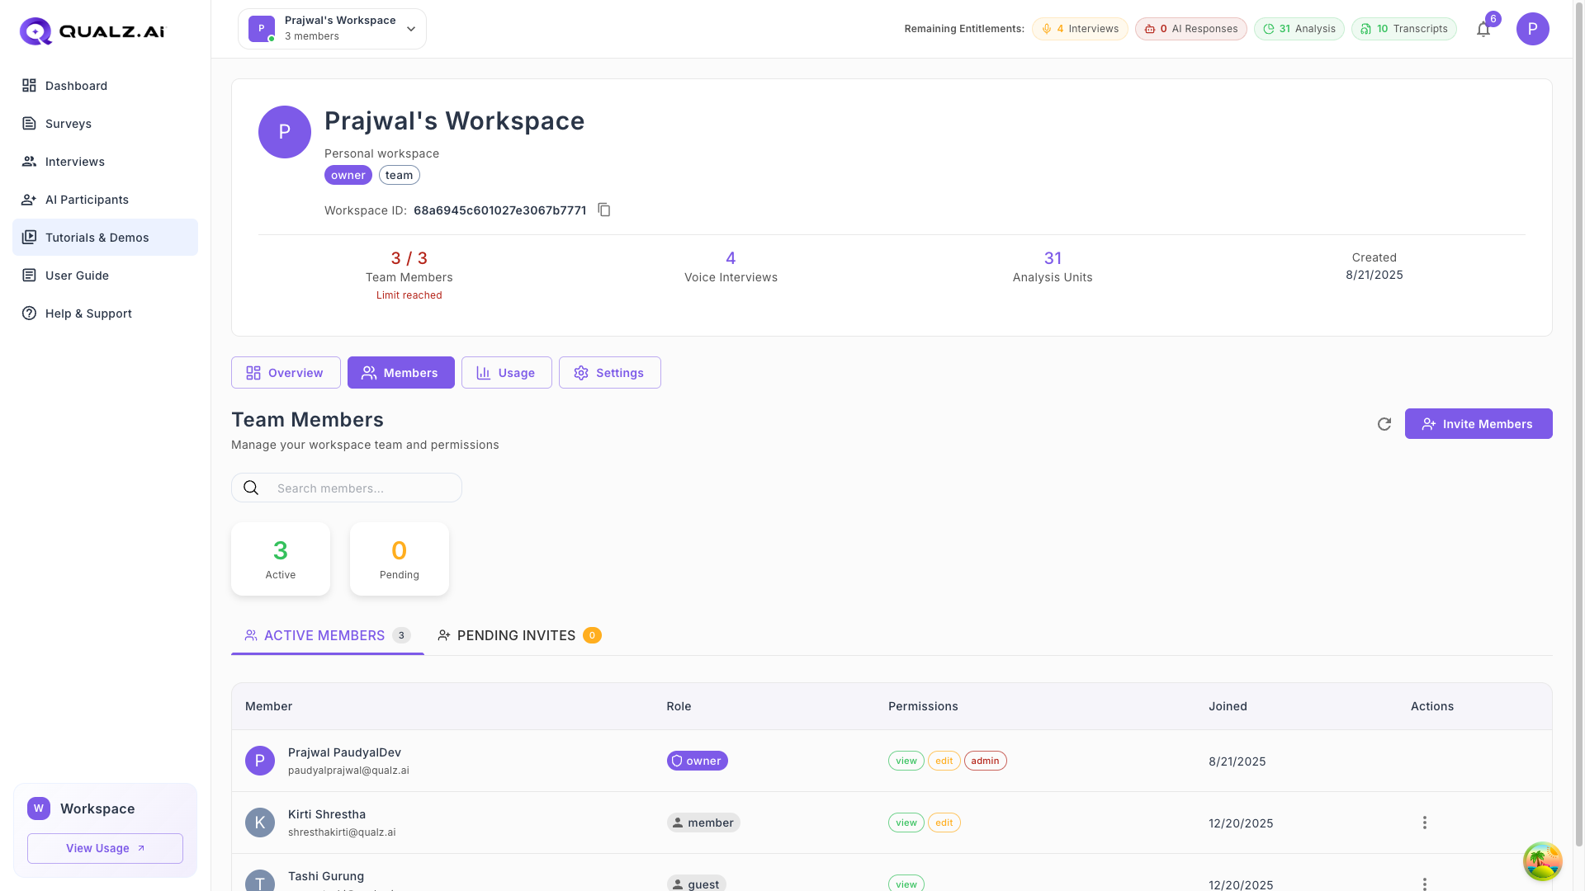Select the Dashboard icon in sidebar
Screen dimensions: 1585x891
(x=30, y=85)
